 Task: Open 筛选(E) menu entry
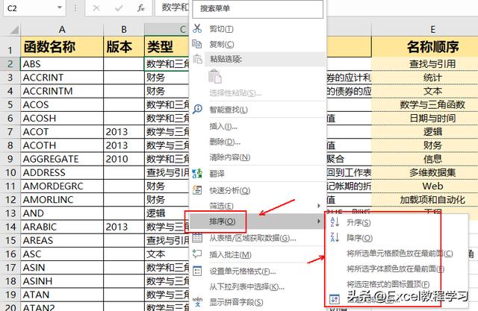[x=221, y=206]
